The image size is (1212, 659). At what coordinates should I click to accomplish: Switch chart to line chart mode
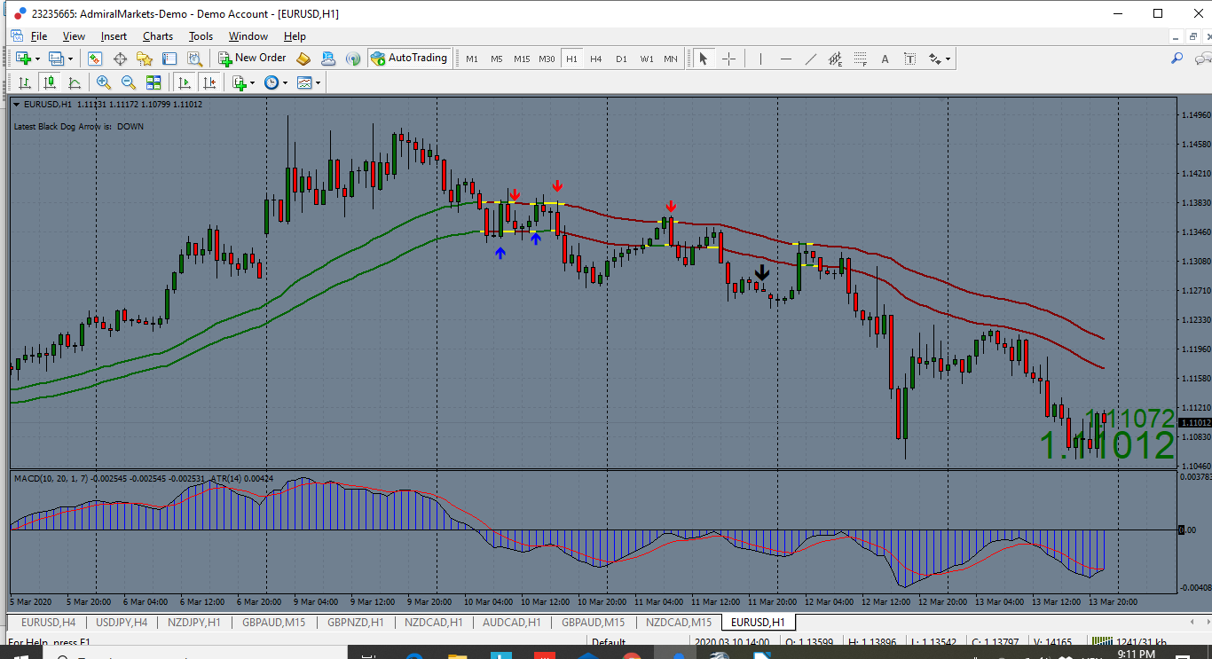75,82
